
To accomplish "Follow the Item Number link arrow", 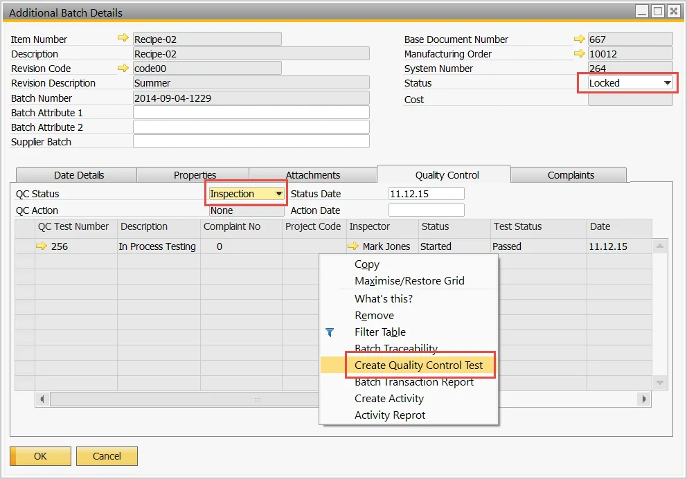I will point(123,38).
